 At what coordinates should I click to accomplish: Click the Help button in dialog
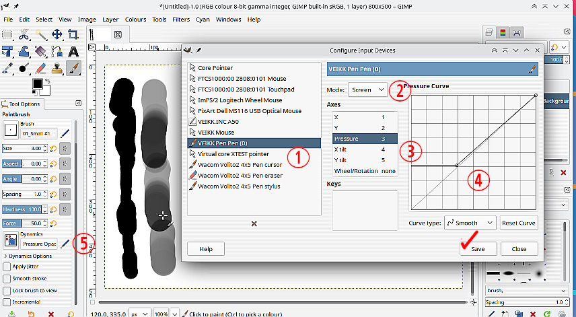click(x=206, y=248)
